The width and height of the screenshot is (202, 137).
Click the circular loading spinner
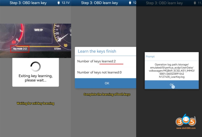click(x=35, y=66)
